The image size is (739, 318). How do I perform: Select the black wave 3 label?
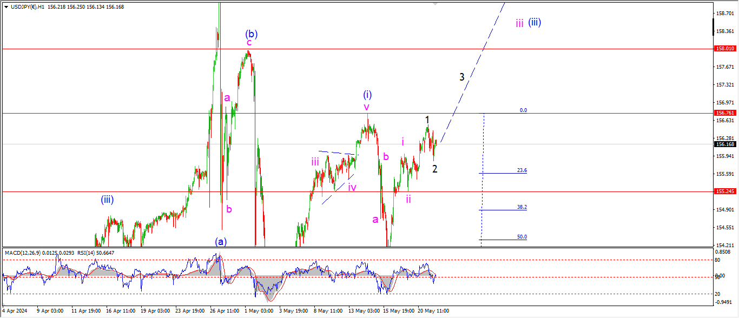tap(461, 77)
